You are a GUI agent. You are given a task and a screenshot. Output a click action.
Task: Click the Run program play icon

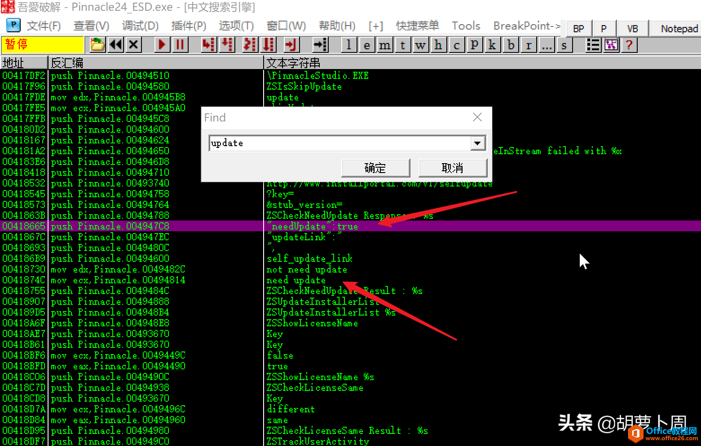point(162,45)
